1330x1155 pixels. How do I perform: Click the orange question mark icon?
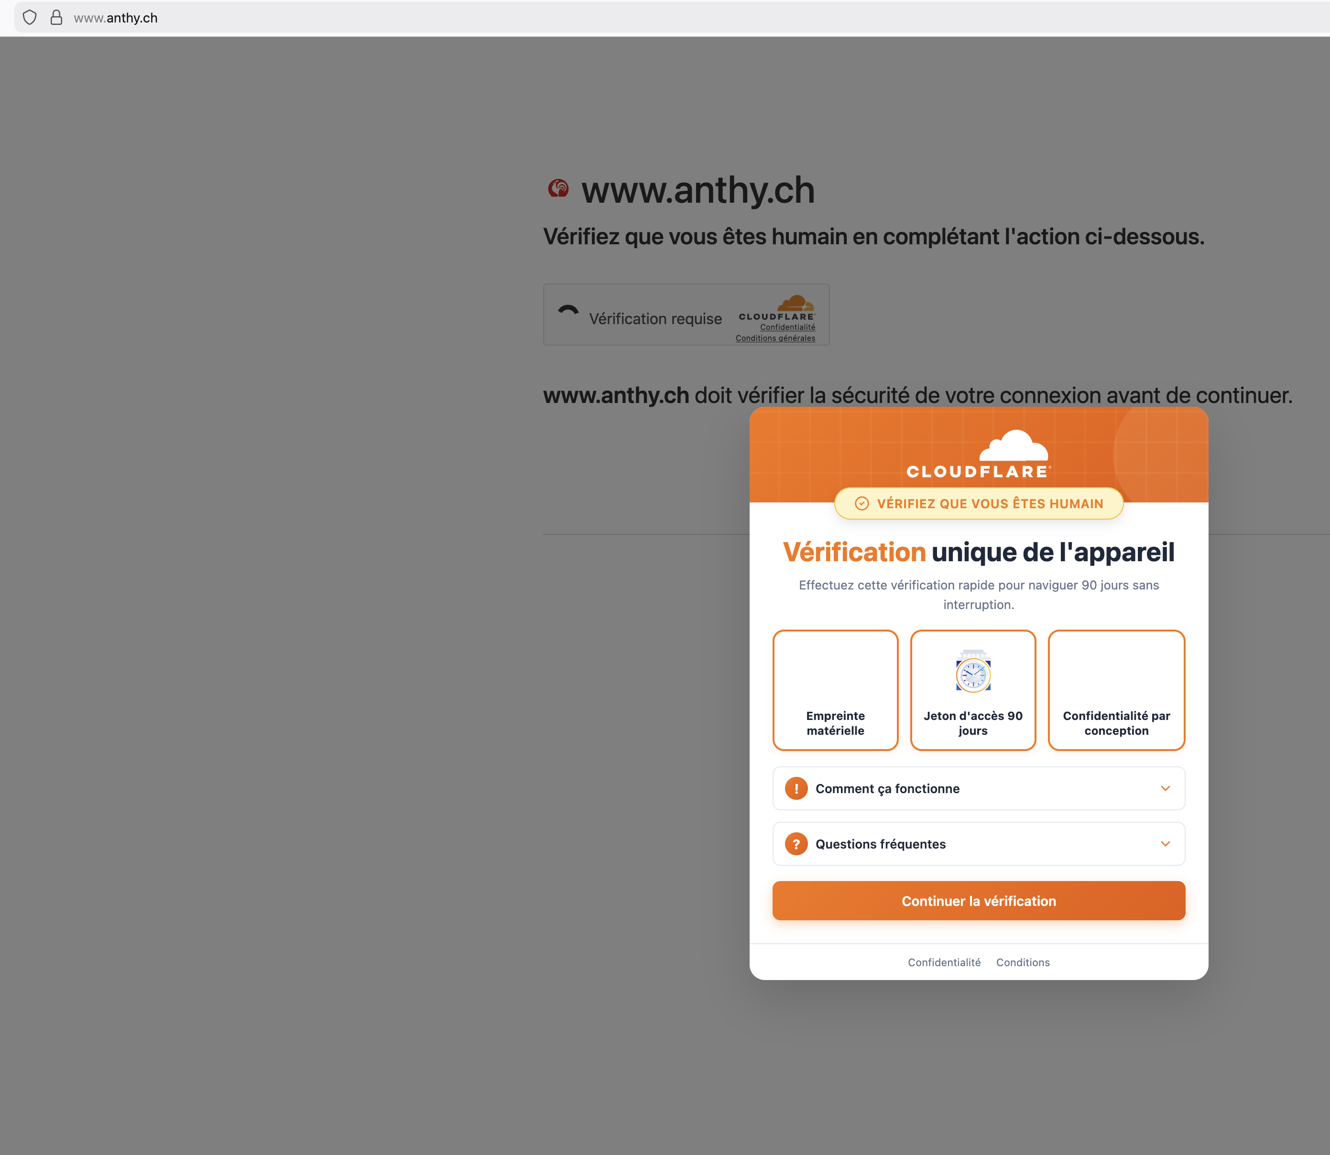(796, 844)
